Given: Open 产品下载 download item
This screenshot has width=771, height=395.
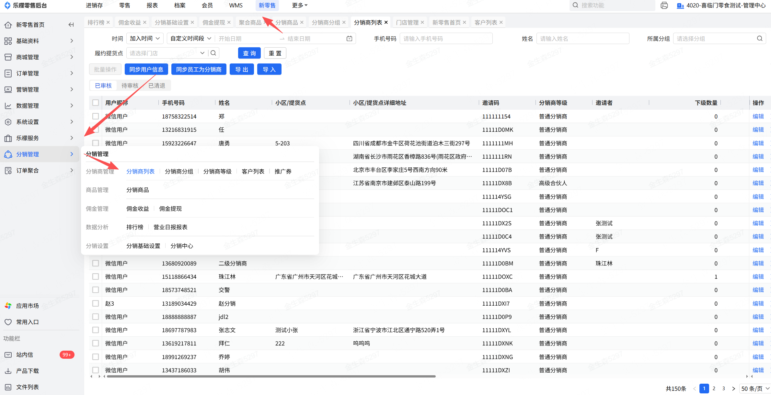Looking at the screenshot, I should [x=27, y=371].
